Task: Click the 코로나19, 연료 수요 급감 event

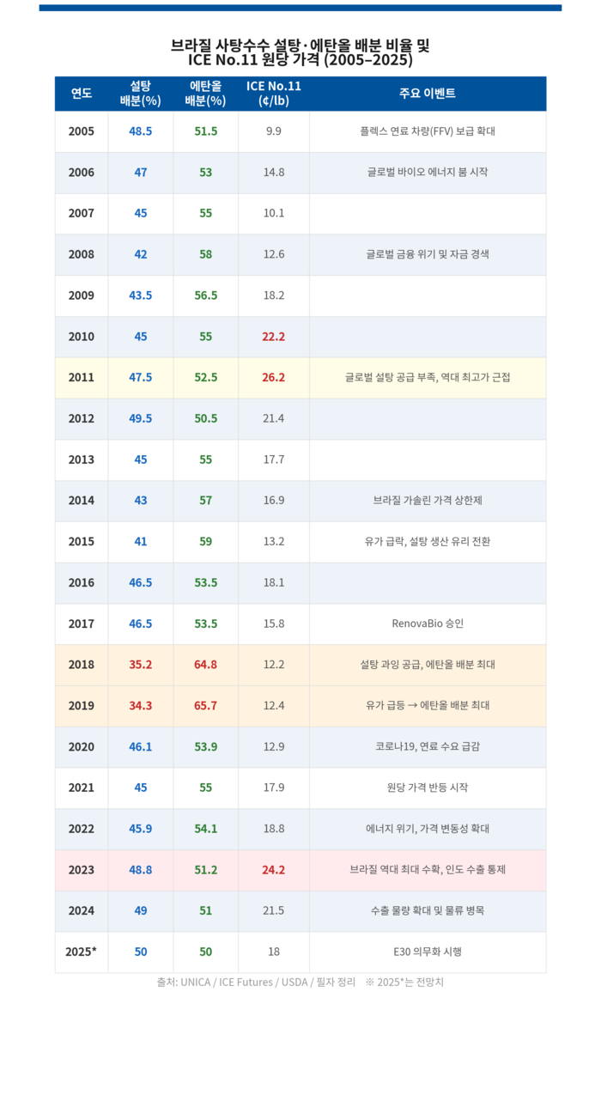Action: pos(427,746)
